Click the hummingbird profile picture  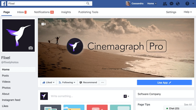[18, 35]
